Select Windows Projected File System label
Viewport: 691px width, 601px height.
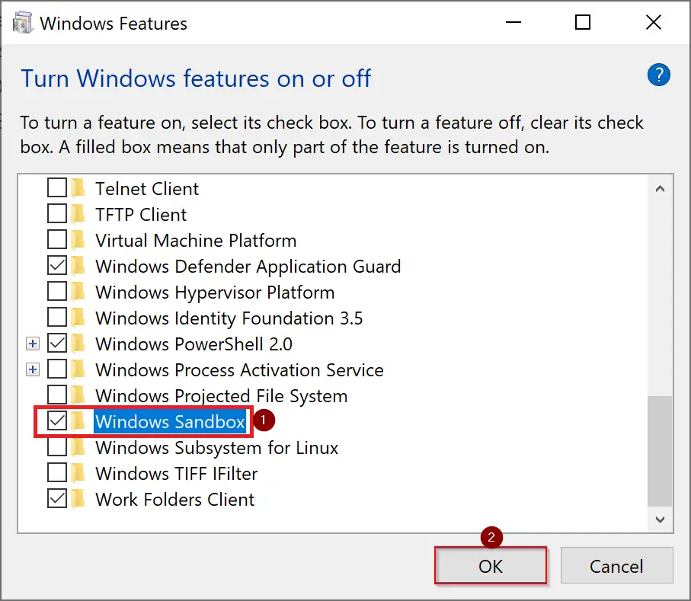pyautogui.click(x=222, y=397)
